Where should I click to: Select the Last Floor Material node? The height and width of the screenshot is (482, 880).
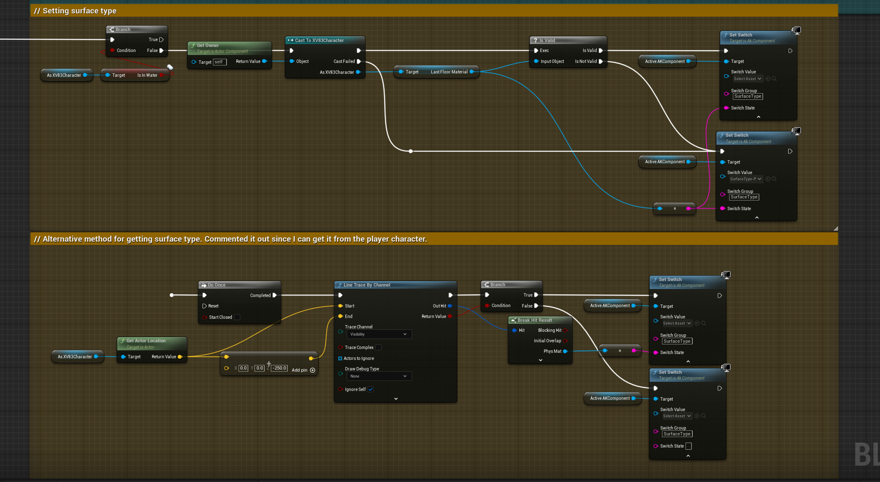[436, 72]
